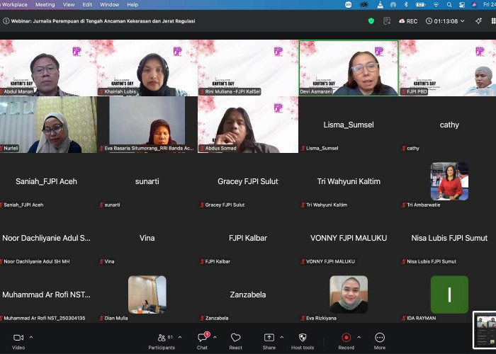Select Nurleli's video tile
Viewport: 496px width, 354px height.
48,125
